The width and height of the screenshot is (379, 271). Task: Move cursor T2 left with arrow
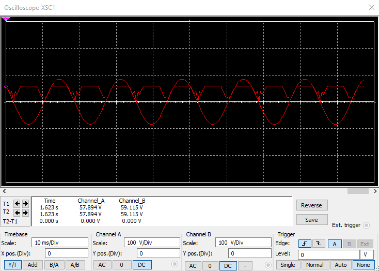[17, 213]
